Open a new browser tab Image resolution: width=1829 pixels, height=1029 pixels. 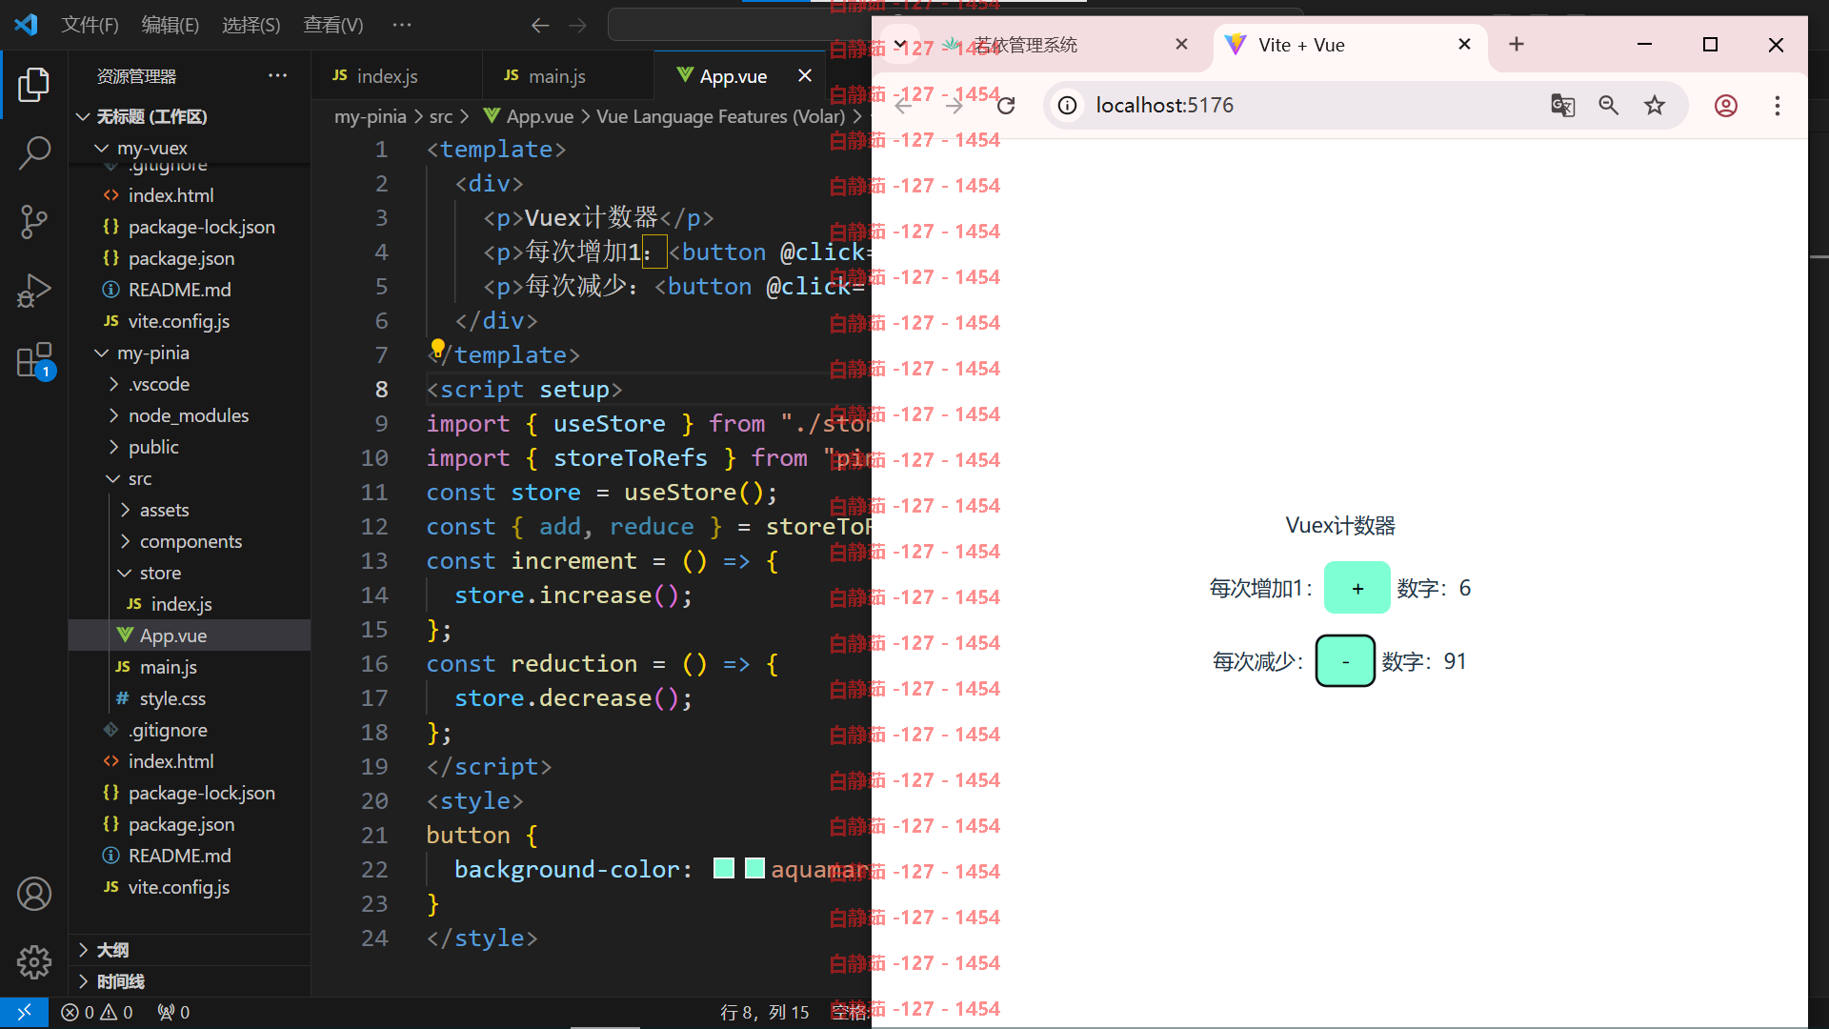point(1517,44)
